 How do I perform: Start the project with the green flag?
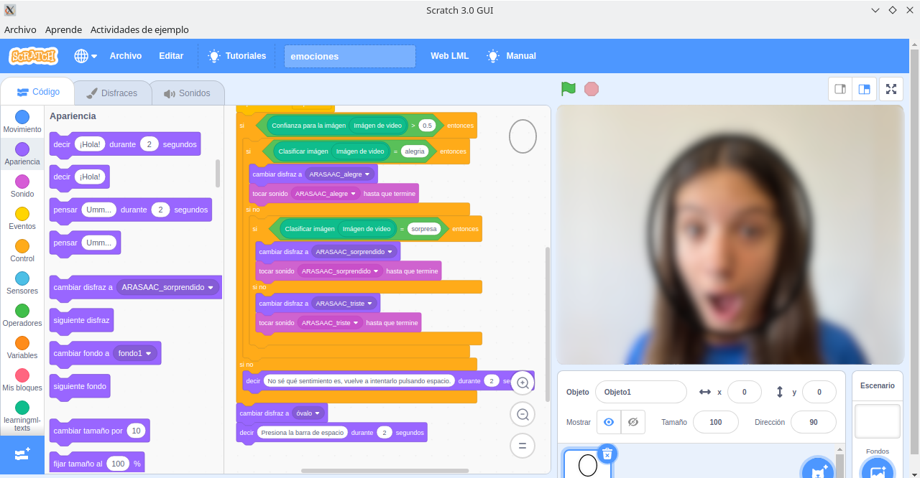(568, 88)
